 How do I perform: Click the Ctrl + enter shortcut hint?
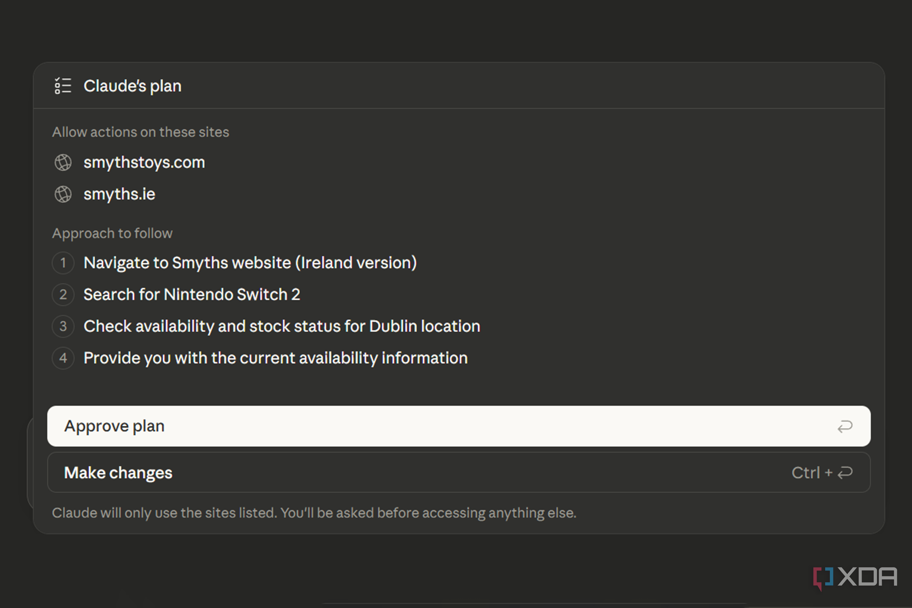click(822, 473)
